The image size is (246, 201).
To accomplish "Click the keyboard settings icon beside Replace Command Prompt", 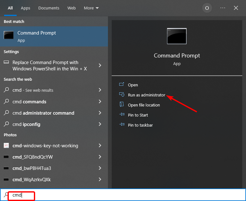I will tap(6, 62).
